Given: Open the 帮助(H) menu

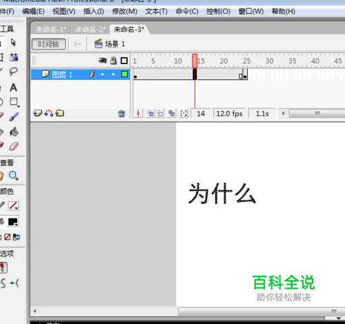Looking at the screenshot, I should [284, 11].
